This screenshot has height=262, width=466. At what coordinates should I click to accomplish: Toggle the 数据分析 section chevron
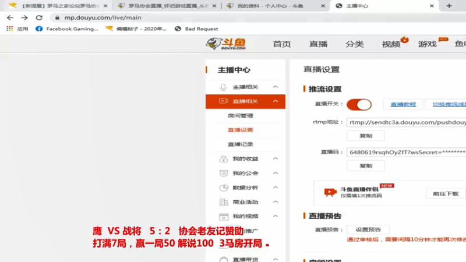(276, 187)
